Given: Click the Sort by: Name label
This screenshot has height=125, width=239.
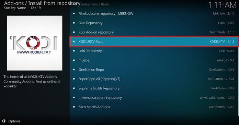Looking at the screenshot, I should (15, 8).
